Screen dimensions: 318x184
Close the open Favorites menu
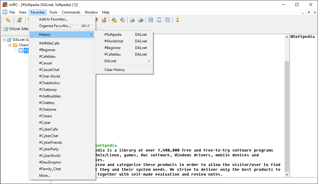[x=38, y=12]
